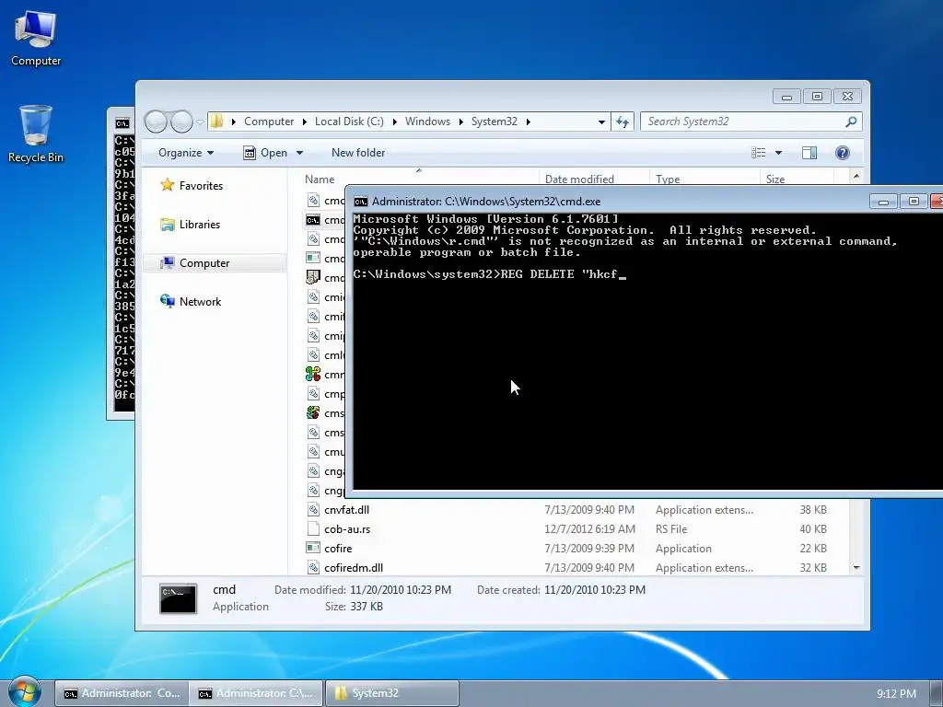
Task: Click the cob-au.rs file icon
Action: (x=313, y=529)
